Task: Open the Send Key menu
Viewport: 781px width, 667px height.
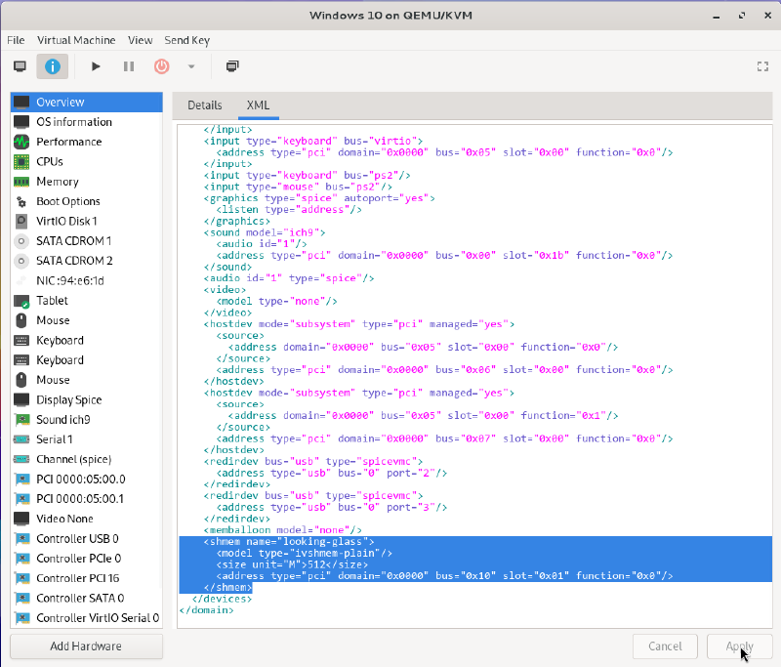Action: [x=186, y=40]
